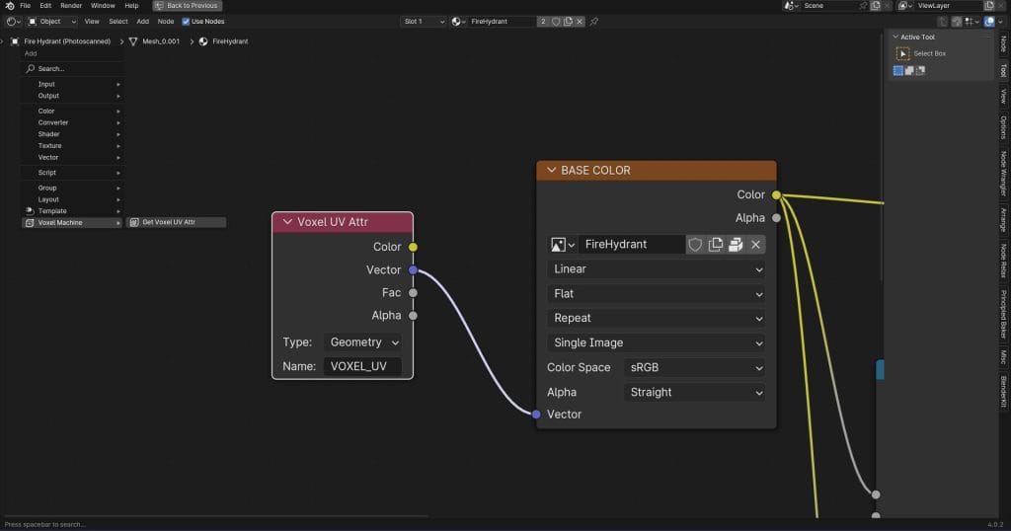This screenshot has width=1011, height=531.
Task: Click the fake user shield icon in BASE COLOR node
Action: [695, 244]
